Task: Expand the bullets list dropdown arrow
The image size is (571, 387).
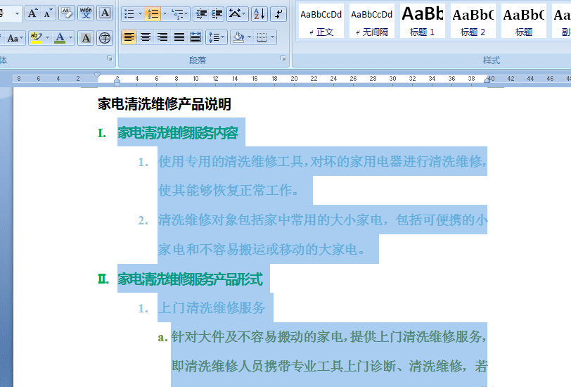Action: pyautogui.click(x=140, y=14)
